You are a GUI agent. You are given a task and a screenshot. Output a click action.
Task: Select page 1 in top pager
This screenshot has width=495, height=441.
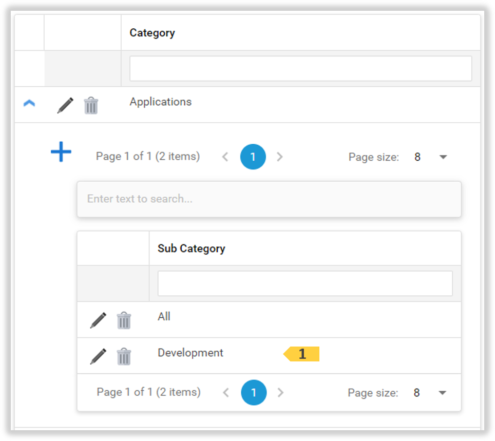253,157
